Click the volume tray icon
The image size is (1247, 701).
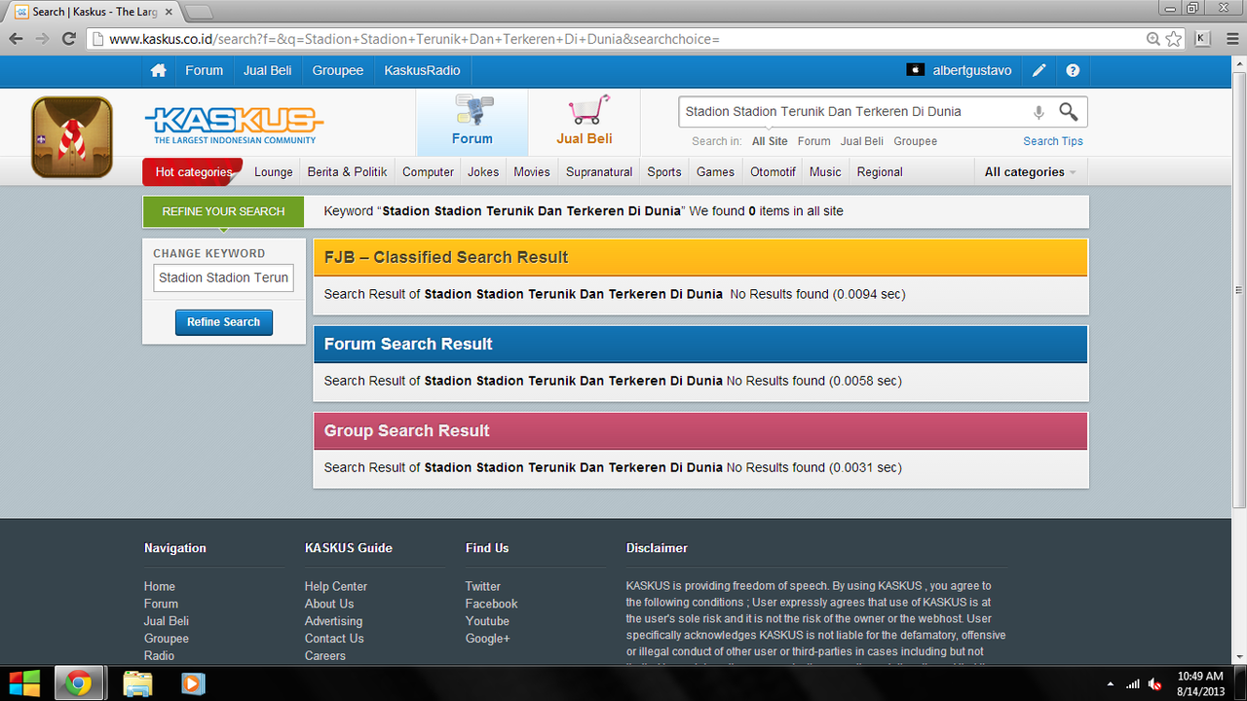[1155, 683]
